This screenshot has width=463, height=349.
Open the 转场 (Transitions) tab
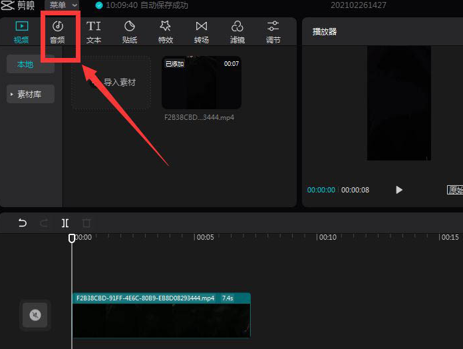tap(202, 32)
